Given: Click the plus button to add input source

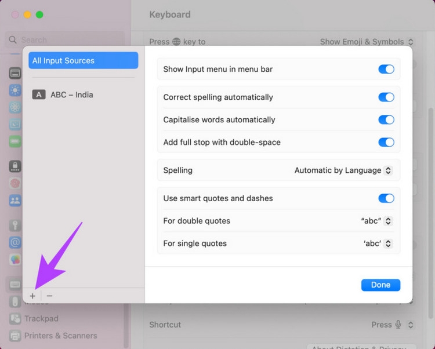Looking at the screenshot, I should point(32,296).
